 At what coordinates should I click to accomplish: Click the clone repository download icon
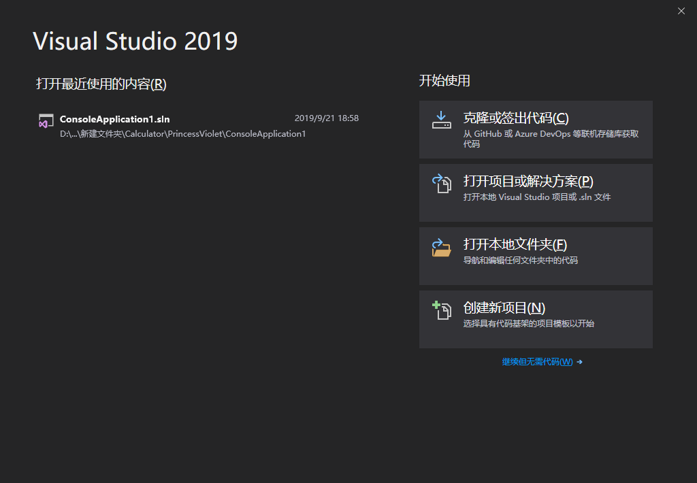[x=441, y=120]
